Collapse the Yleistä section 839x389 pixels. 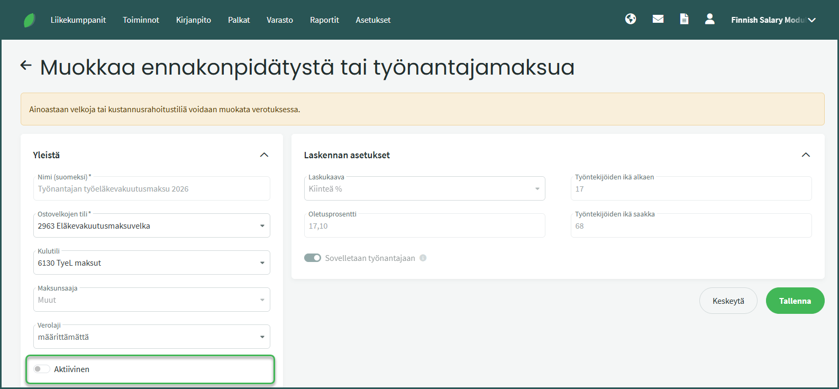pyautogui.click(x=264, y=155)
